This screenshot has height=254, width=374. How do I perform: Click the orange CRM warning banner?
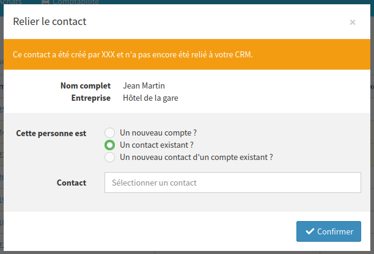click(187, 54)
